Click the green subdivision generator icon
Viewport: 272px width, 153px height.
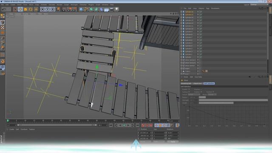point(91,9)
